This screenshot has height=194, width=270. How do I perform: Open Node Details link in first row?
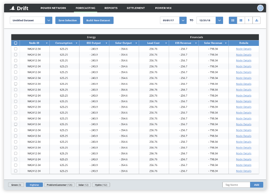[x=244, y=49]
